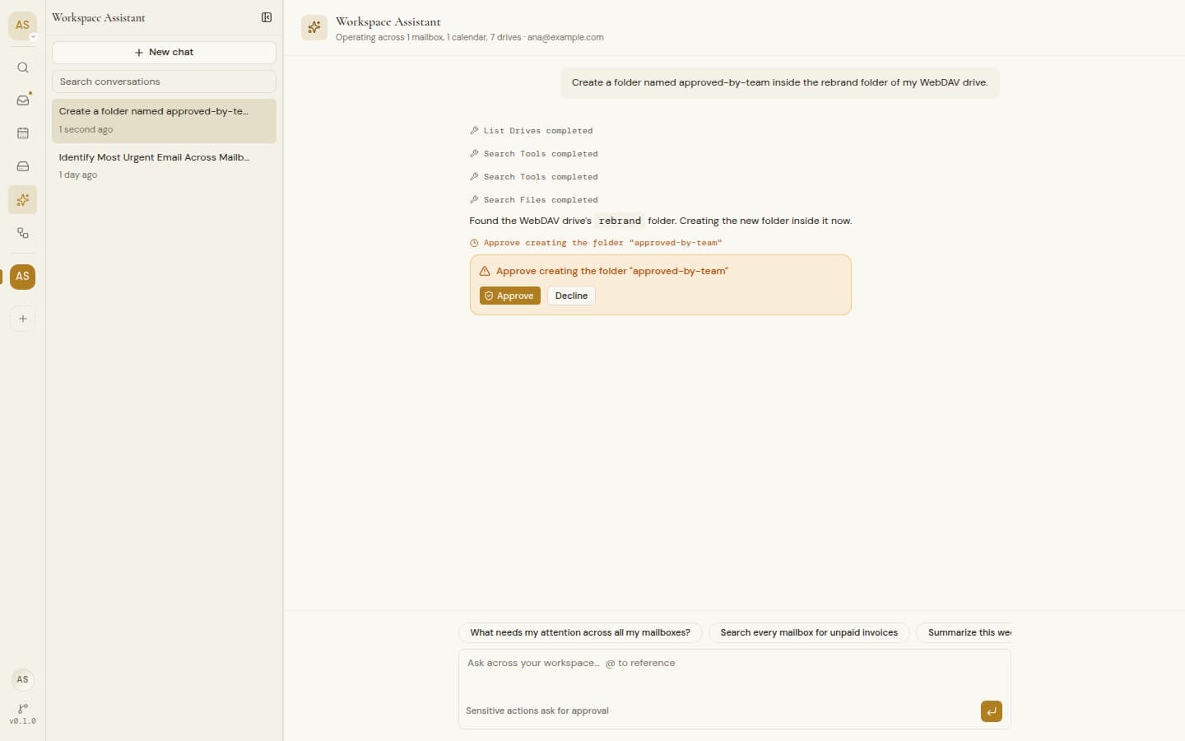Add a new account with the plus icon
The width and height of the screenshot is (1185, 741).
pyautogui.click(x=23, y=319)
